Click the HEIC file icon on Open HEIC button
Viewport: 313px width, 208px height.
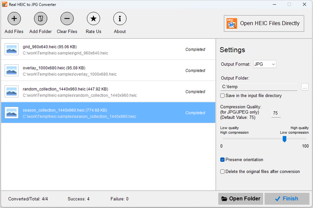(232, 23)
